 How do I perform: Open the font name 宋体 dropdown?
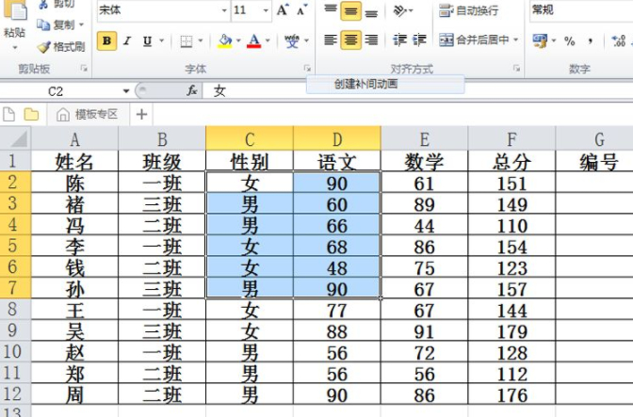(x=224, y=10)
